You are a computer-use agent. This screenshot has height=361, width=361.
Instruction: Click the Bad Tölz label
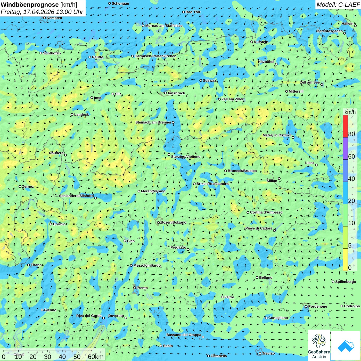click(x=193, y=12)
